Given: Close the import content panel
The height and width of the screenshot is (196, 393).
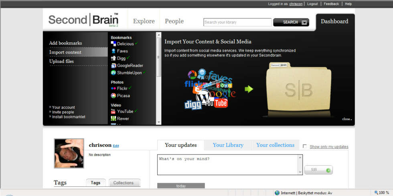Looking at the screenshot, I should [347, 119].
